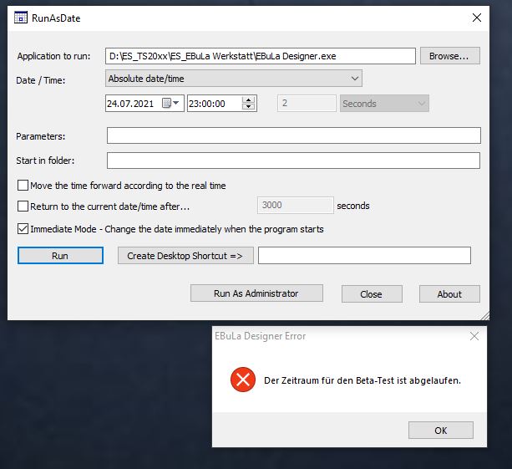Enable Return to current date/time checkbox
This screenshot has height=469, width=512.
(23, 206)
